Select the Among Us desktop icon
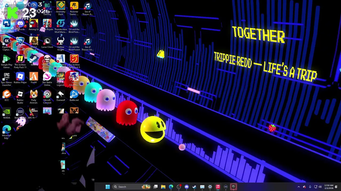The height and width of the screenshot is (191, 341). click(34, 25)
